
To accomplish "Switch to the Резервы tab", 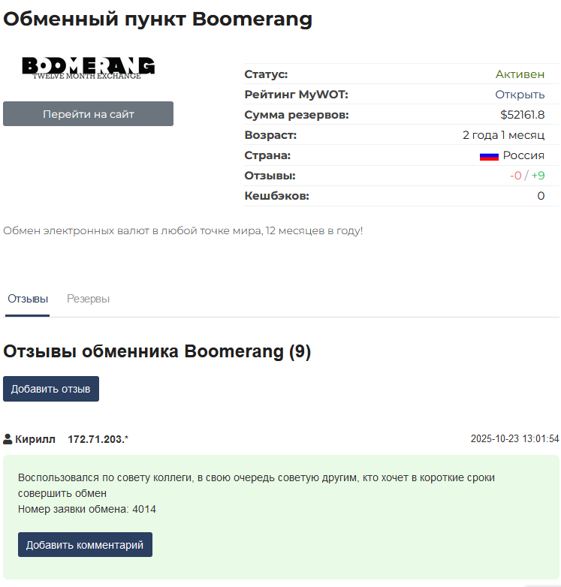I will pos(88,299).
